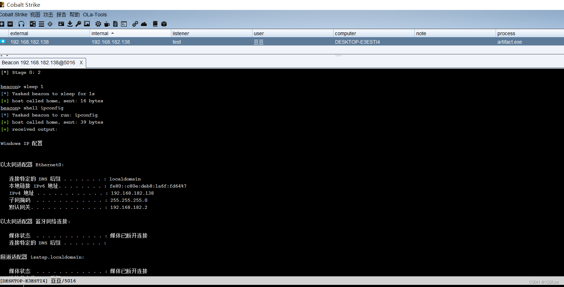Open the 报告 (Reporting) menu
The width and height of the screenshot is (564, 287).
click(61, 15)
